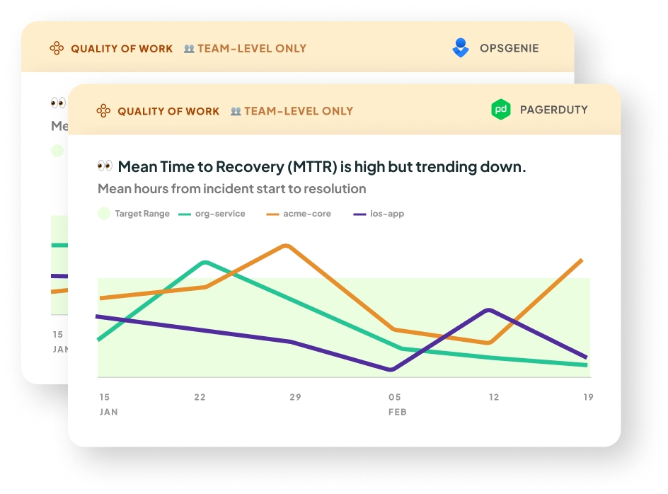Click the Mean Time to Recovery headline
Viewport: 668px width, 494px height.
tap(321, 167)
